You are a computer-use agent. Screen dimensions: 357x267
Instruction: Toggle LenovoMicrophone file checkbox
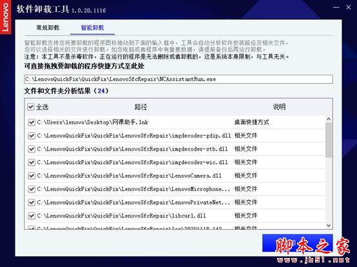(32, 189)
